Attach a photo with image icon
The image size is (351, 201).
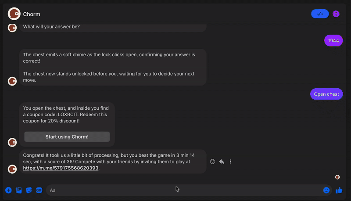tap(19, 190)
